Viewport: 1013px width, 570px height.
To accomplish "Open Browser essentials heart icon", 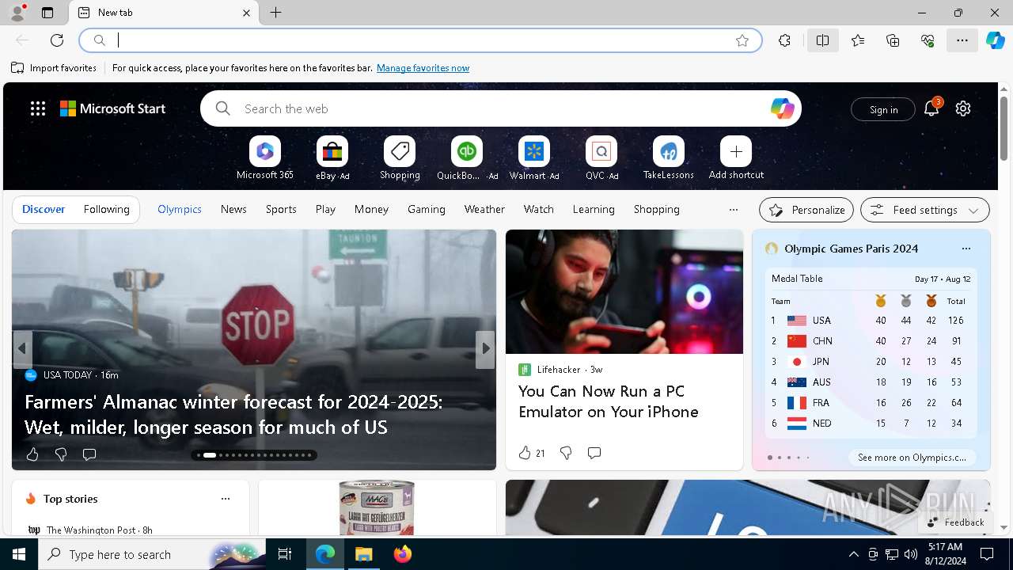I will (x=928, y=40).
